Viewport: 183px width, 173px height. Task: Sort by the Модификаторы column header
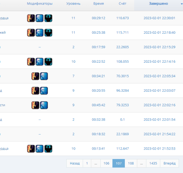[x=40, y=4]
